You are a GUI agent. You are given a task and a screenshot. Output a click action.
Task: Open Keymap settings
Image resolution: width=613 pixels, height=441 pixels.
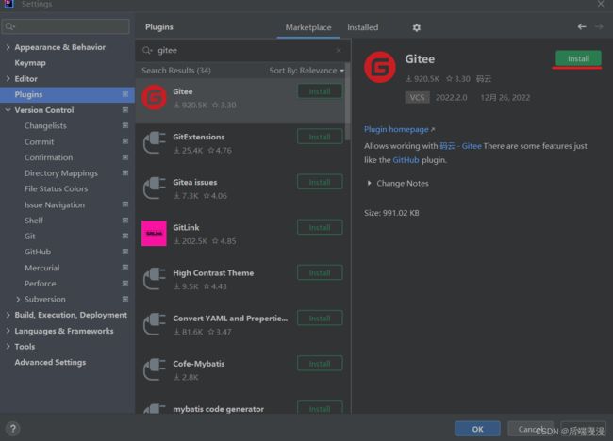coord(30,63)
